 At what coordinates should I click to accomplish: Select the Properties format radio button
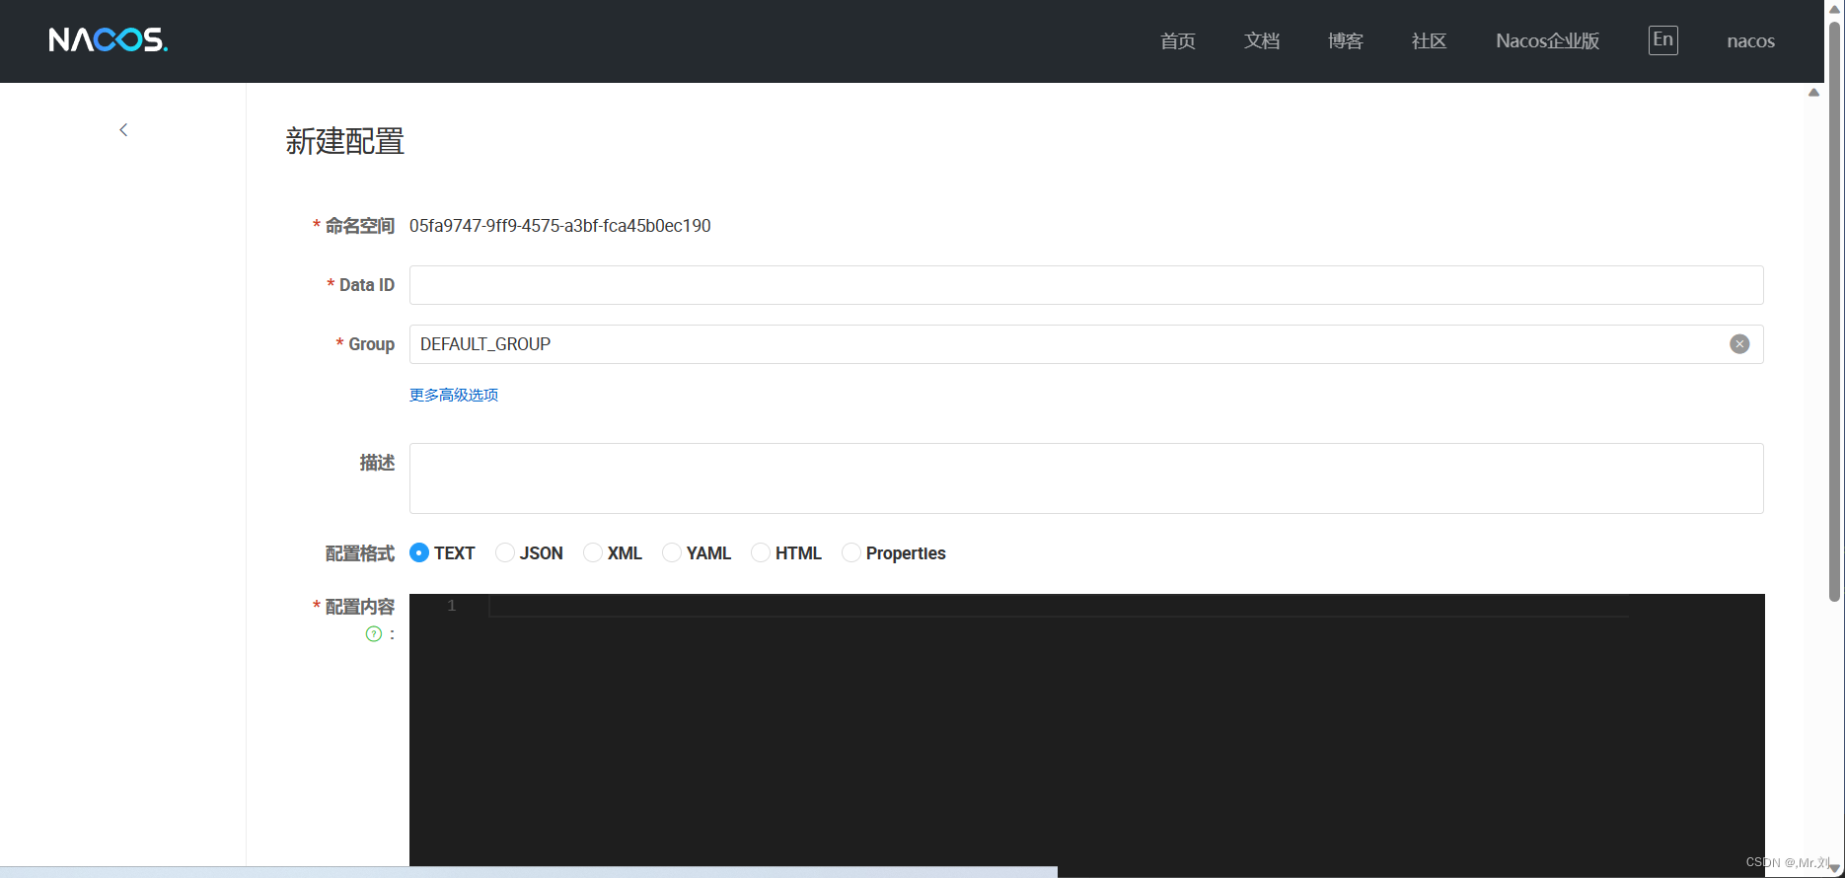[851, 552]
